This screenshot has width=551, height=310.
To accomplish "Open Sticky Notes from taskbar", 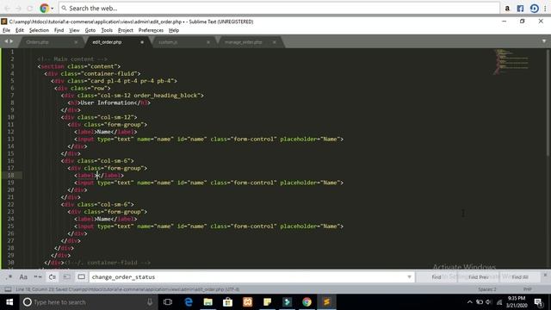I will 268,302.
